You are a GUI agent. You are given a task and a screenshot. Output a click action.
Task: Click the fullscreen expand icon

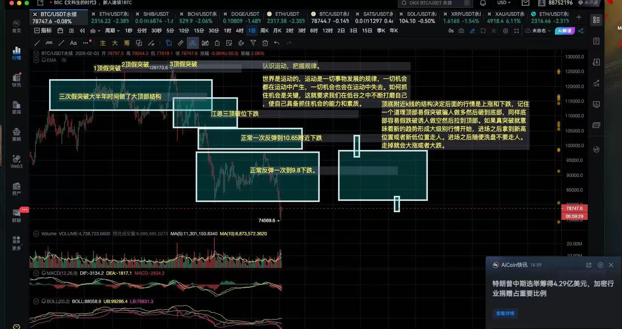(x=517, y=31)
